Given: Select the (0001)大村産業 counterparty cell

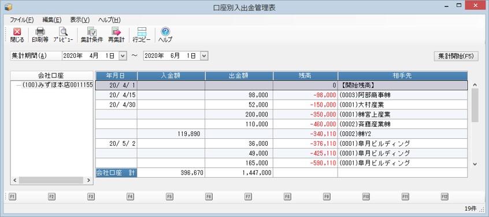Looking at the screenshot, I should pyautogui.click(x=403, y=105).
